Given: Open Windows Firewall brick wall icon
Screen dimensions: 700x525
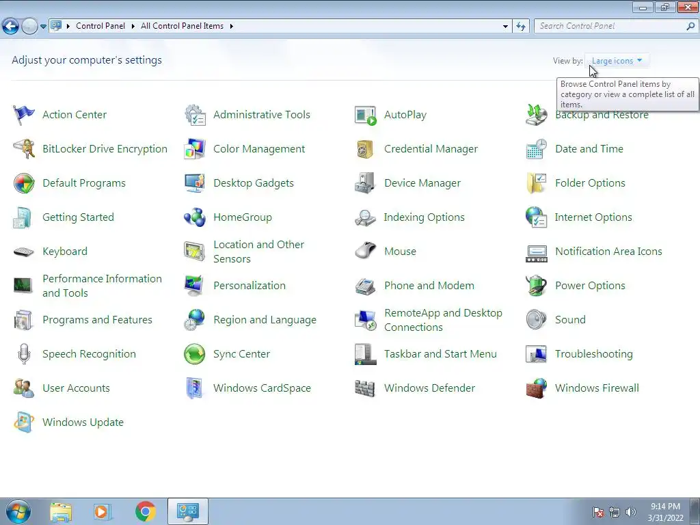Looking at the screenshot, I should [x=537, y=388].
